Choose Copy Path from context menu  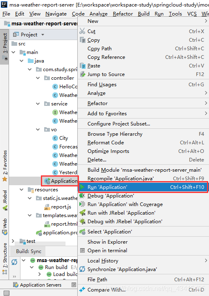pyautogui.click(x=143, y=49)
